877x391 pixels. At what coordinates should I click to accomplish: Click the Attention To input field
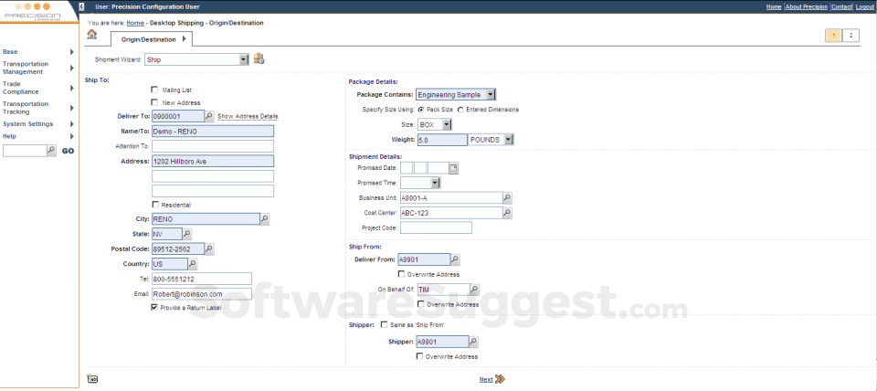tap(213, 146)
